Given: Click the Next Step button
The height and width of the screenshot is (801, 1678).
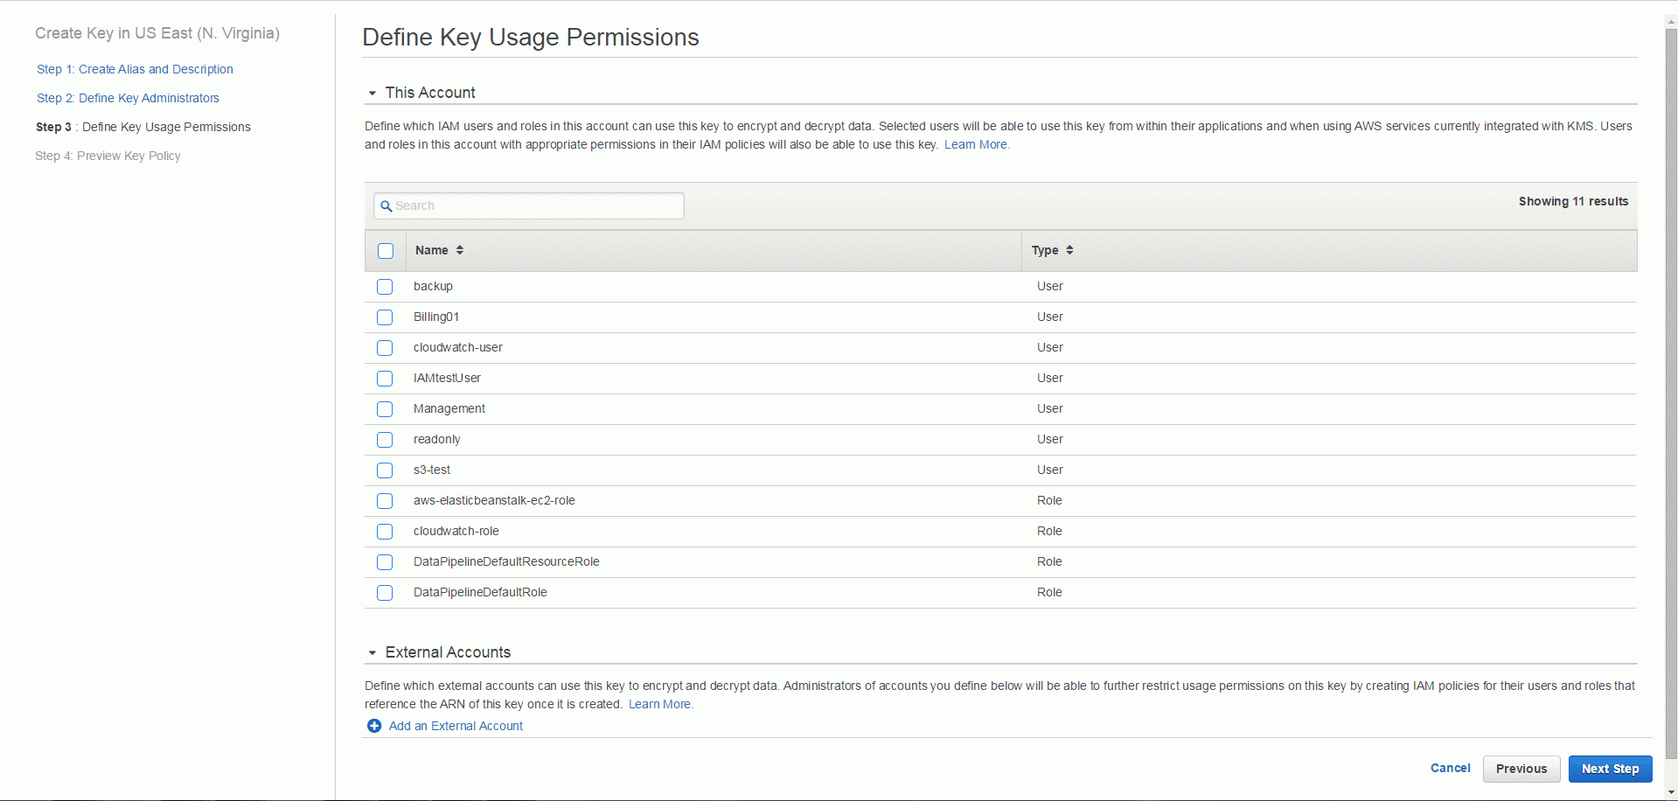Looking at the screenshot, I should (x=1610, y=769).
